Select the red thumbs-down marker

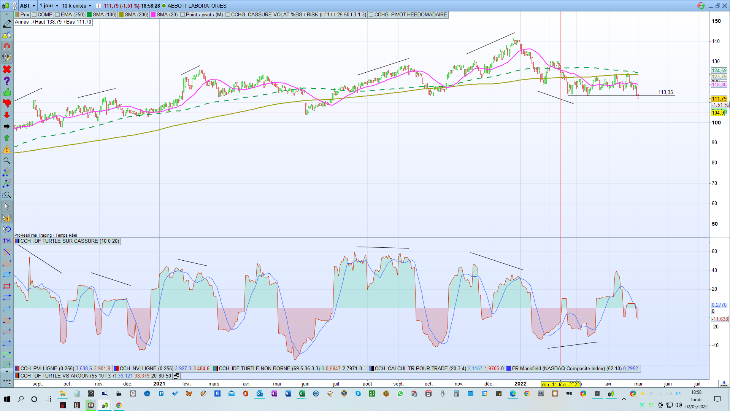click(7, 103)
